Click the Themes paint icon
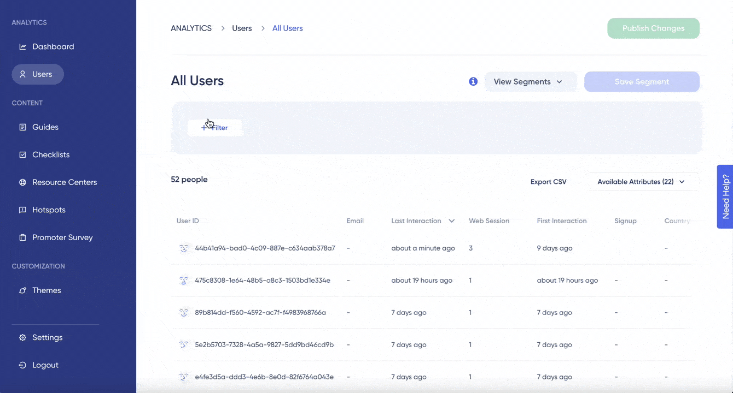Viewport: 733px width, 393px height. (x=22, y=290)
